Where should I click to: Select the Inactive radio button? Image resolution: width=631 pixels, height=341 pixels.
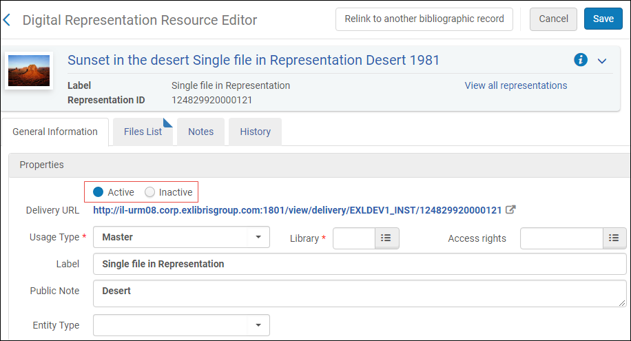point(149,192)
